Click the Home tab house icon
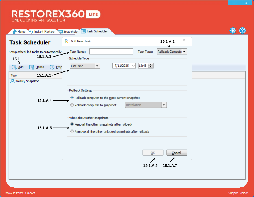 15,32
